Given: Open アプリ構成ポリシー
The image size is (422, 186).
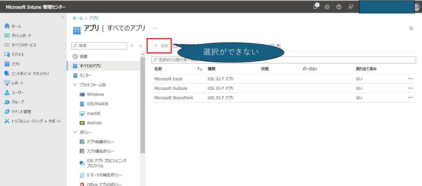Looking at the screenshot, I should (x=101, y=151).
